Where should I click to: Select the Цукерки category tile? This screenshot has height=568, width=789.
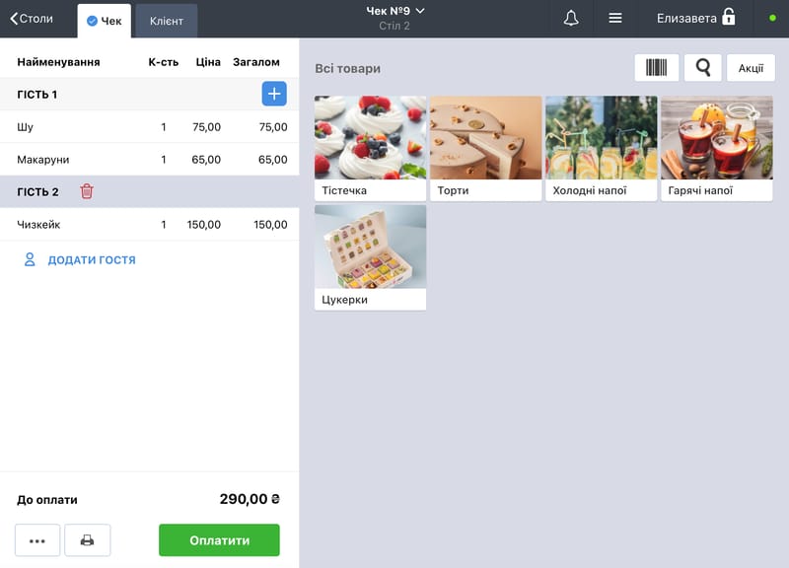point(371,257)
